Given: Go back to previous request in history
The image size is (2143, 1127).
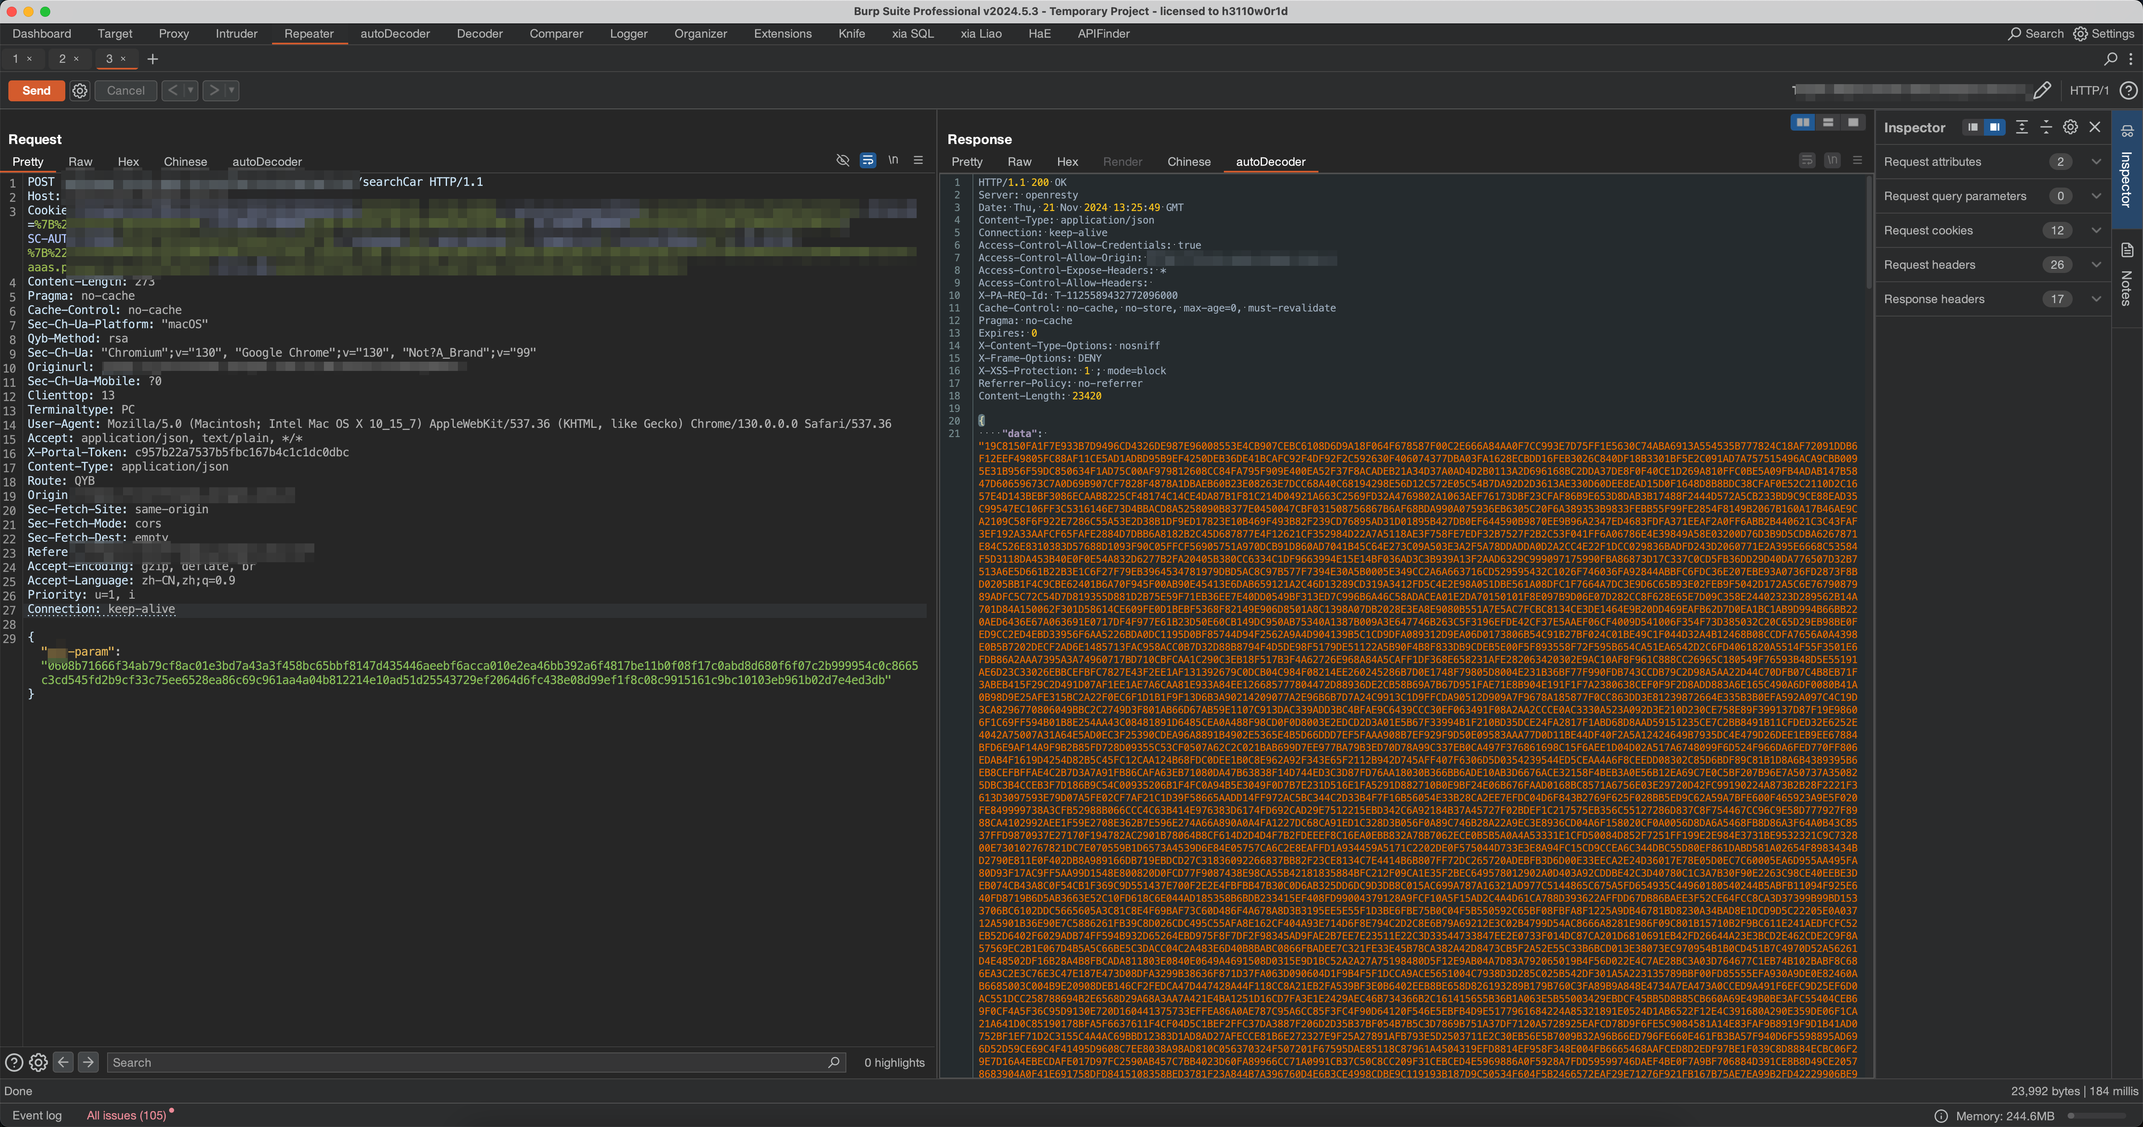Looking at the screenshot, I should 172,90.
